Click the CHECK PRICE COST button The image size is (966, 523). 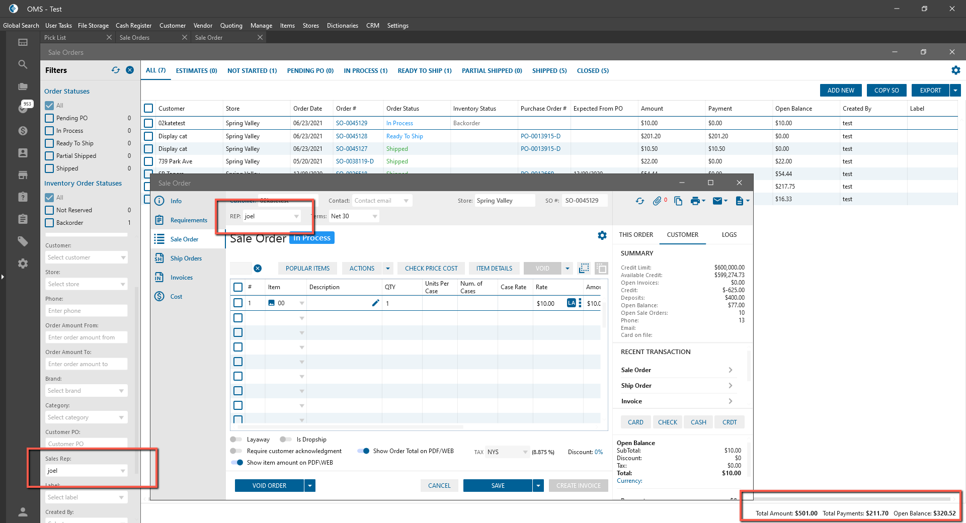[x=431, y=269]
